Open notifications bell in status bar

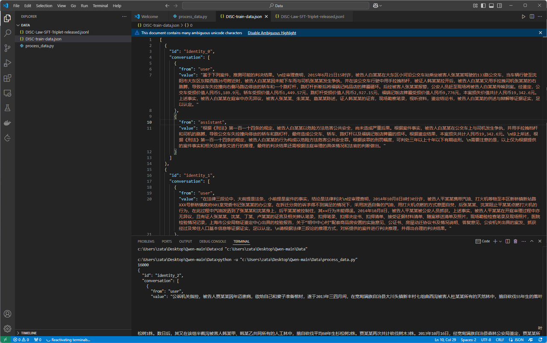[x=540, y=340]
